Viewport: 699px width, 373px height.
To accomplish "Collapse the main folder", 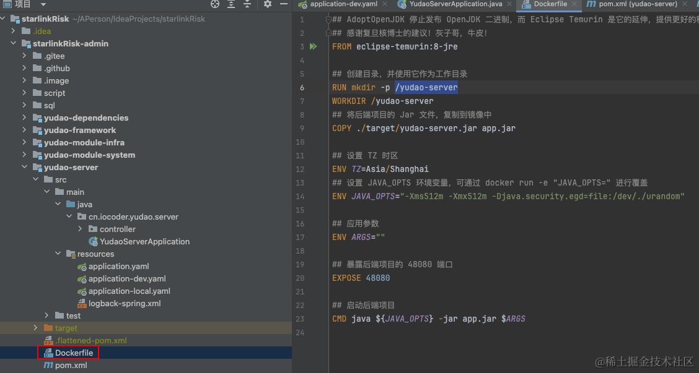I will pyautogui.click(x=47, y=192).
